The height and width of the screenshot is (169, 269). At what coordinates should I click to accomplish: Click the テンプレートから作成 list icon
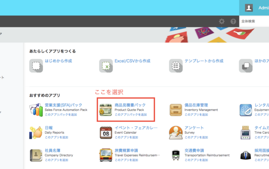pos(176,66)
